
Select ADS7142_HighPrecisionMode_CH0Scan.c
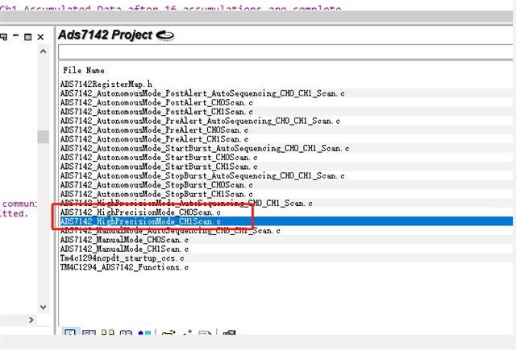140,212
